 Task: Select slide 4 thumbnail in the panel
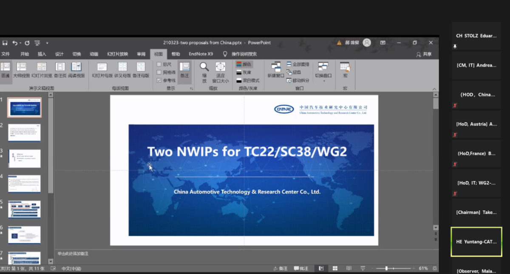(x=24, y=184)
